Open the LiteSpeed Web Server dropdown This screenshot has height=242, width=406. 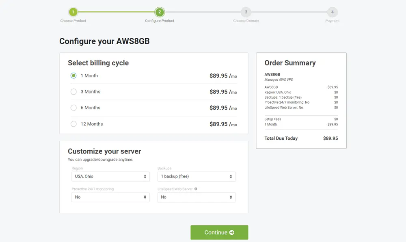click(197, 197)
